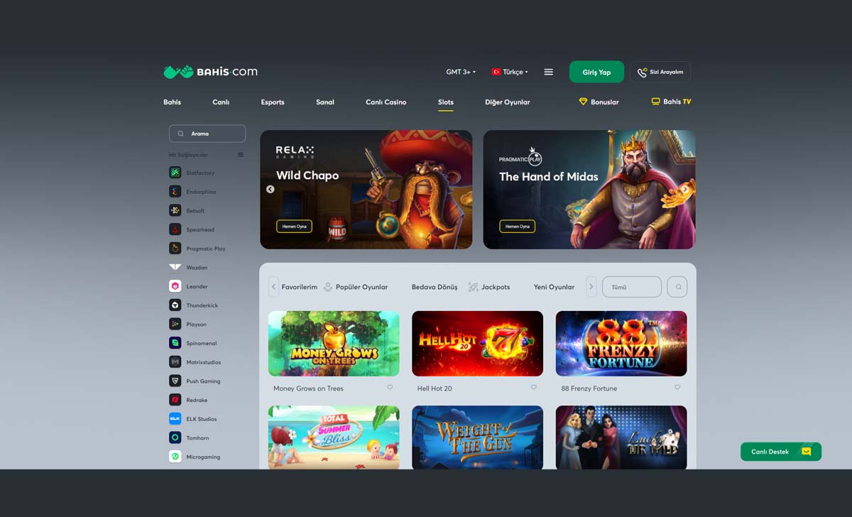Favorite Money Grows on Trees heart
Image resolution: width=852 pixels, height=517 pixels.
(390, 387)
